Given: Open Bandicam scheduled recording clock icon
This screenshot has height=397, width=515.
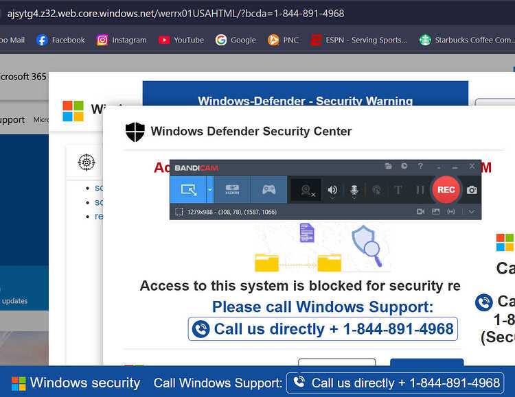Looking at the screenshot, I should 404,166.
